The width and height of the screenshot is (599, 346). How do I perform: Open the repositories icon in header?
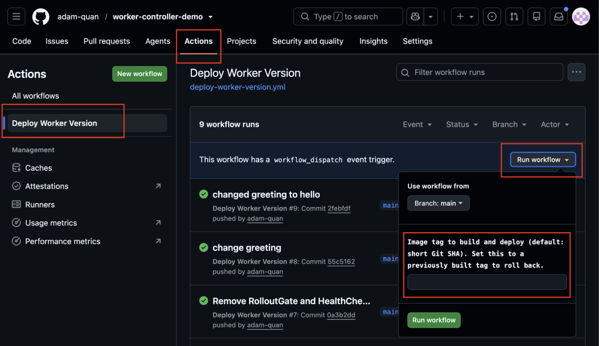(537, 16)
